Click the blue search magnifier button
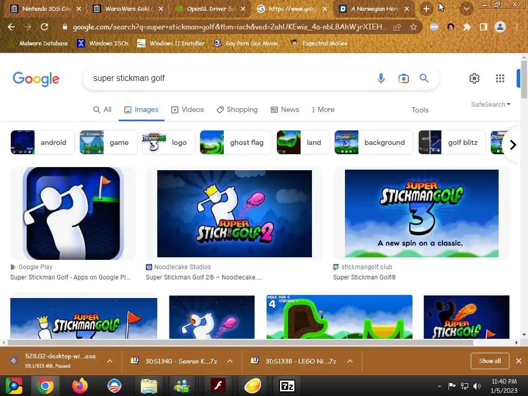 [x=424, y=78]
